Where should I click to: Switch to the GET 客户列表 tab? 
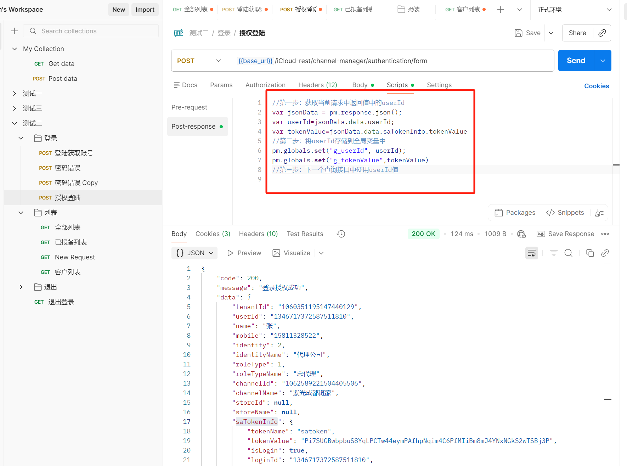tap(465, 10)
